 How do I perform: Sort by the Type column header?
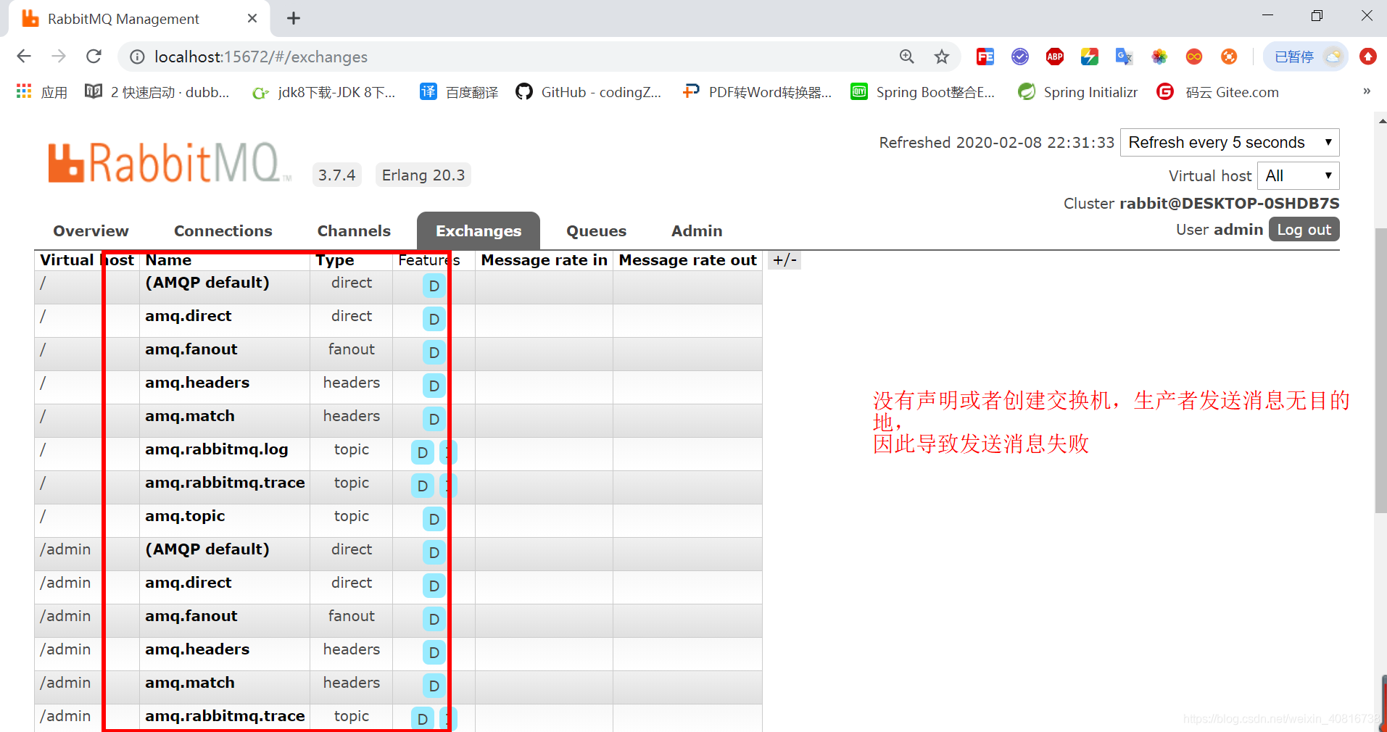[334, 260]
